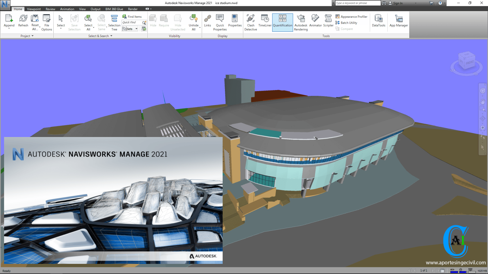The width and height of the screenshot is (488, 274).
Task: Toggle the Quantification tool
Action: (x=282, y=22)
